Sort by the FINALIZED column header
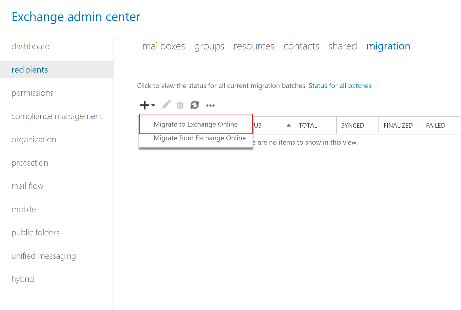The image size is (461, 310). (400, 125)
